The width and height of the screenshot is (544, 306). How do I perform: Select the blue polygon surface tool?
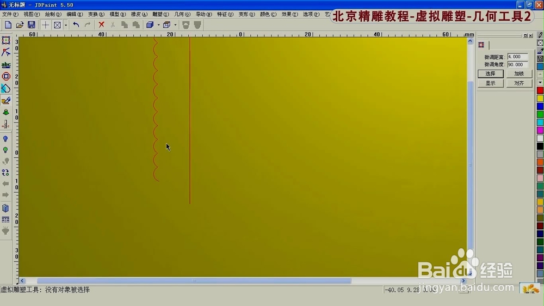[6, 89]
